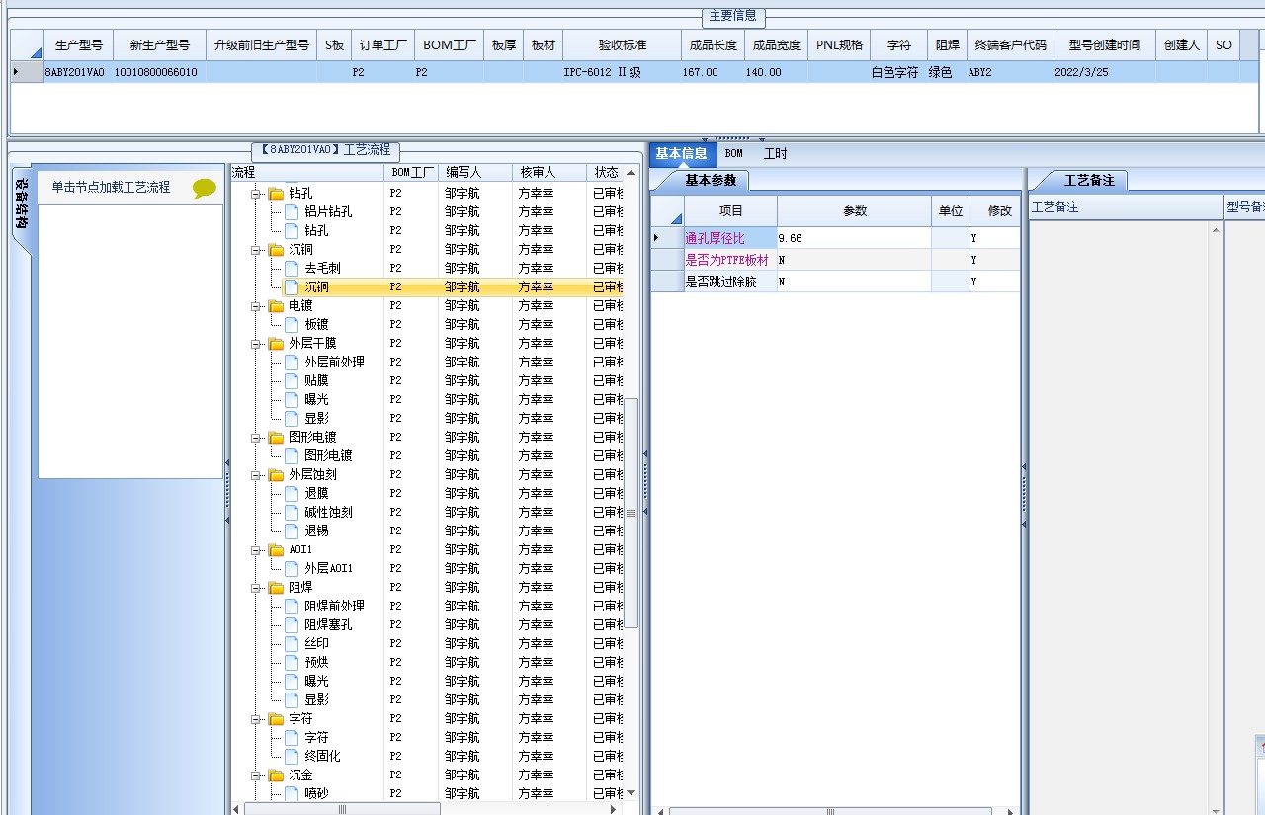Click the document icon beside 贴膜

tap(292, 380)
